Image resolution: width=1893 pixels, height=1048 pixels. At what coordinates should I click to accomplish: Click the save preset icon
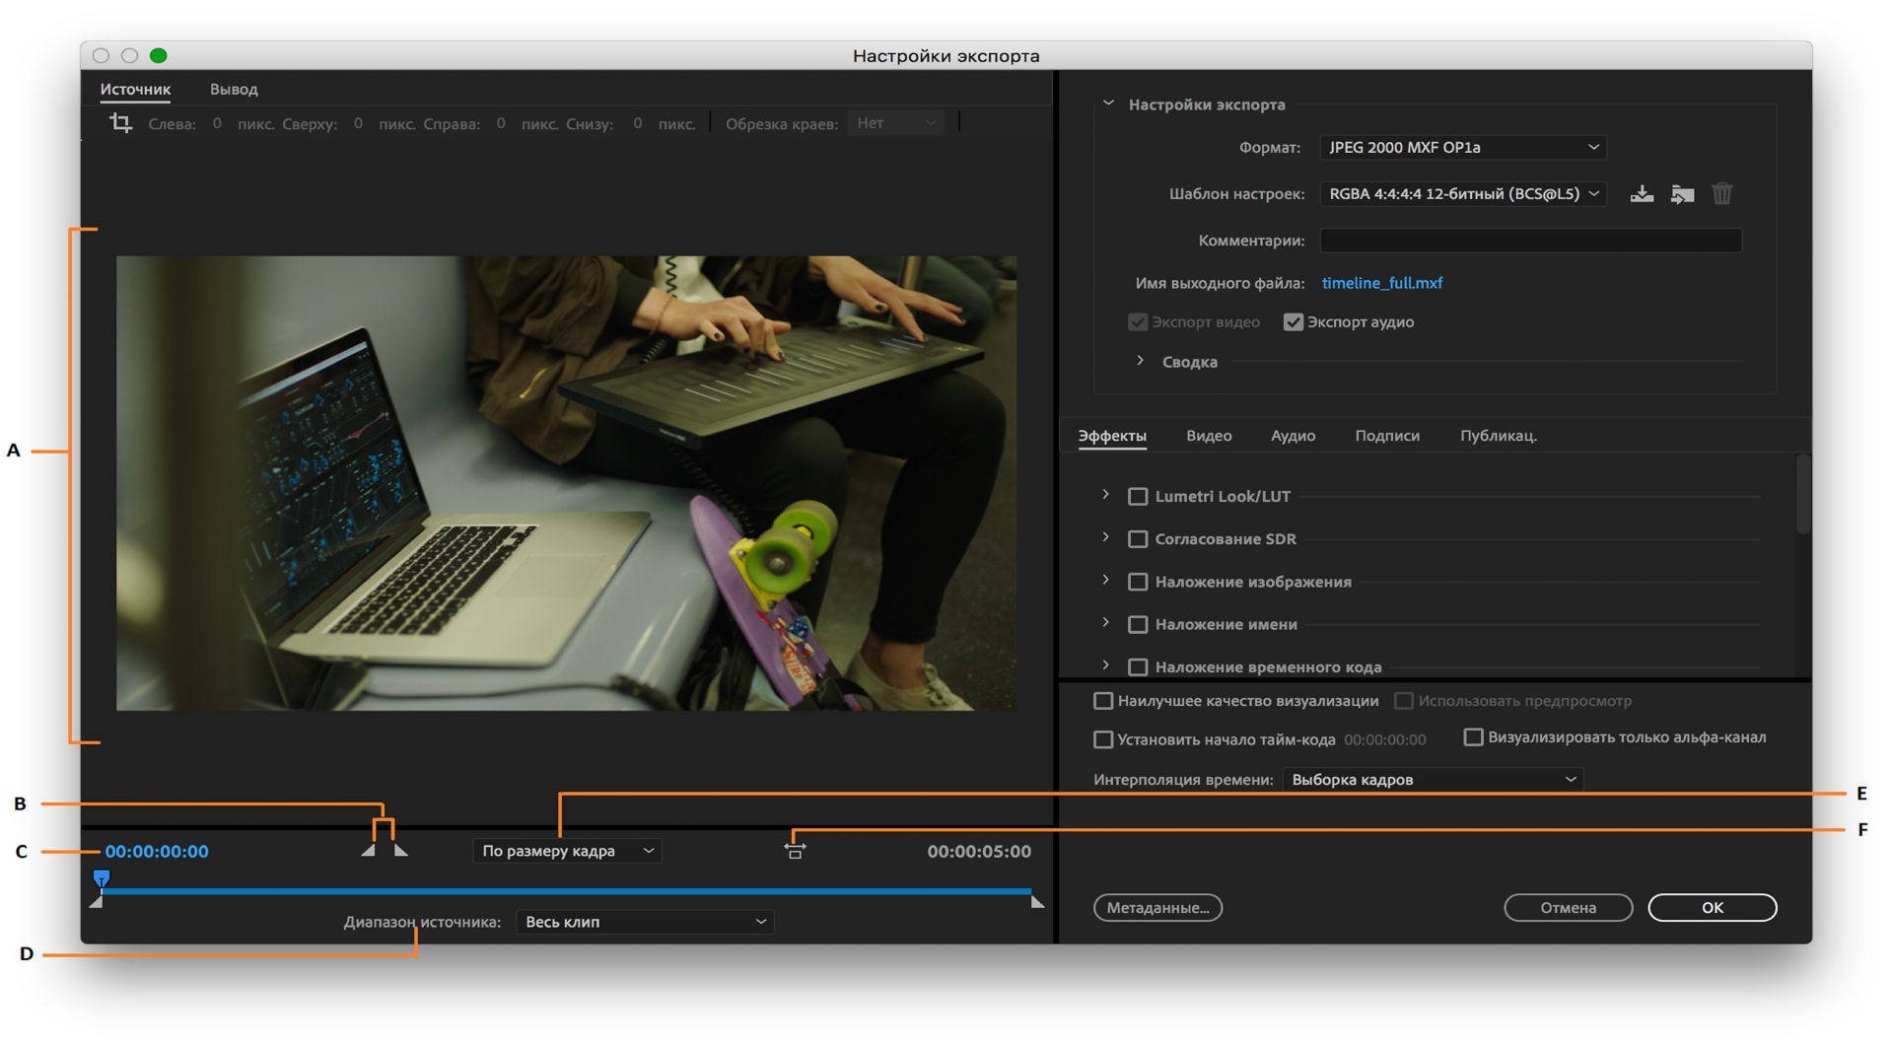click(1642, 194)
